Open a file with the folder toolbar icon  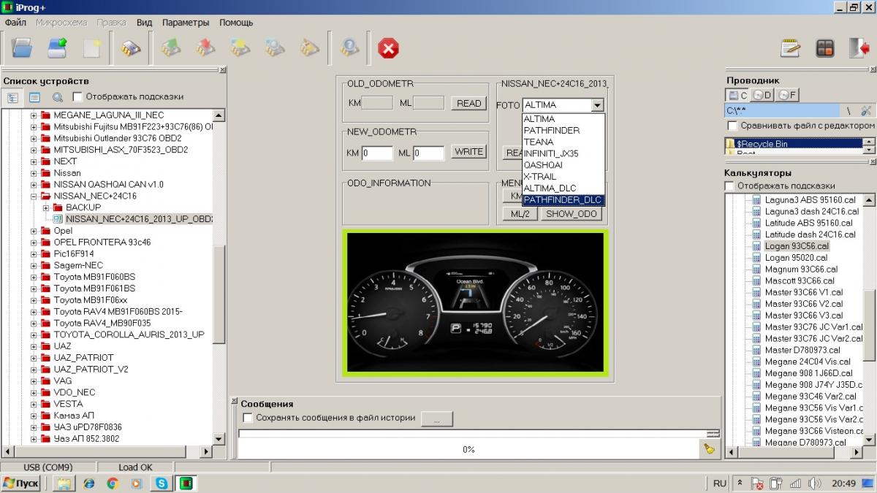[x=23, y=48]
